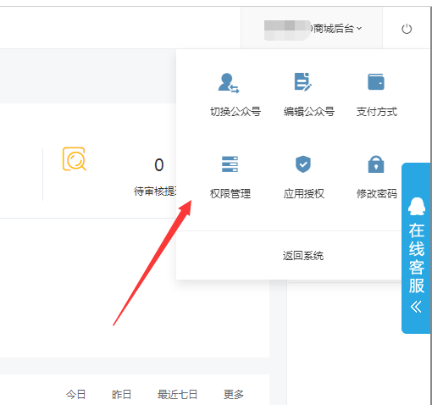
Task: Click the permission management server icon
Action: coord(230,164)
